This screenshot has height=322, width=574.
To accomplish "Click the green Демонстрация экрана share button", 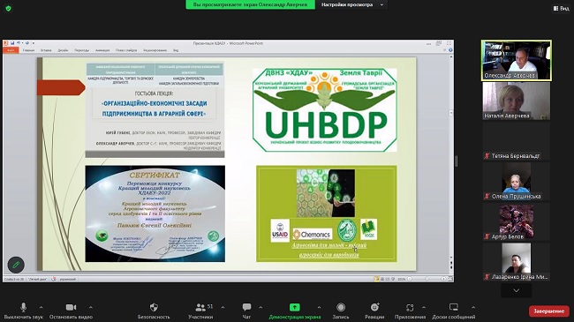I will [x=295, y=311].
